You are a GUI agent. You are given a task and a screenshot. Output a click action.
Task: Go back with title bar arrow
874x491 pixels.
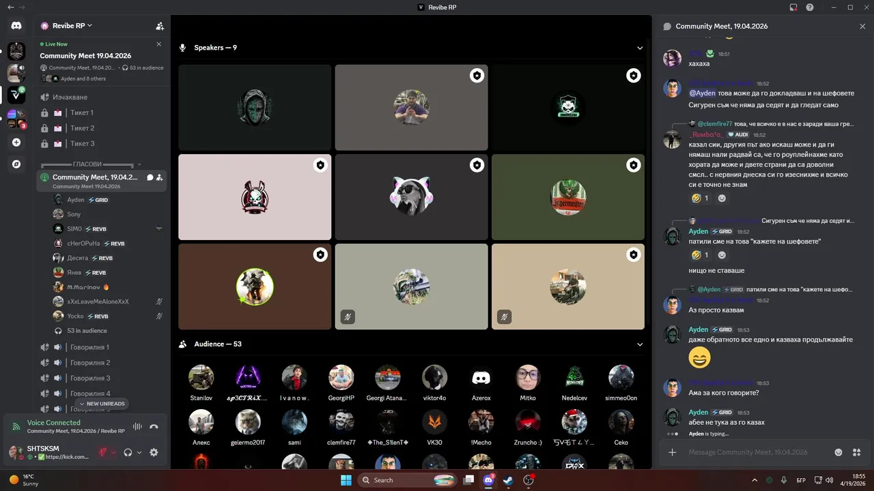10,7
